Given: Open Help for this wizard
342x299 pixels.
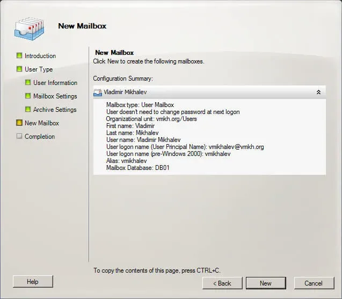Looking at the screenshot, I should [33, 282].
